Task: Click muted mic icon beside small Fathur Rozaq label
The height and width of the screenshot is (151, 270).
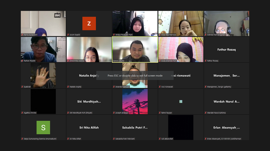Action: click(x=205, y=61)
